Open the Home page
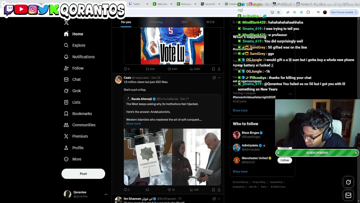Screen dimensions: 360x203 73,34
